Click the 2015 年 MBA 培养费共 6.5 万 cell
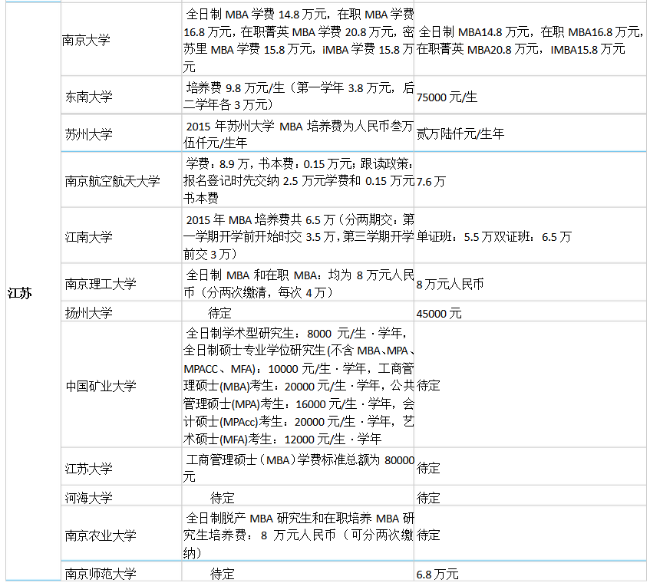 298,236
